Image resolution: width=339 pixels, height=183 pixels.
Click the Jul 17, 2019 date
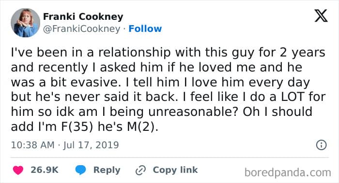pos(91,145)
